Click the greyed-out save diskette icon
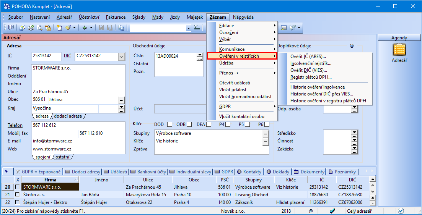The image size is (422, 215). point(101,27)
